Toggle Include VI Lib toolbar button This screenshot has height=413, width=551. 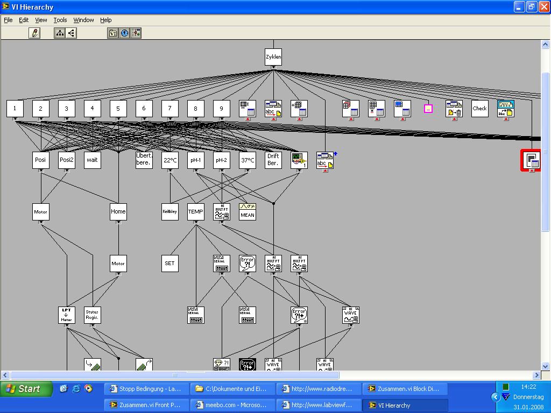[x=113, y=33]
